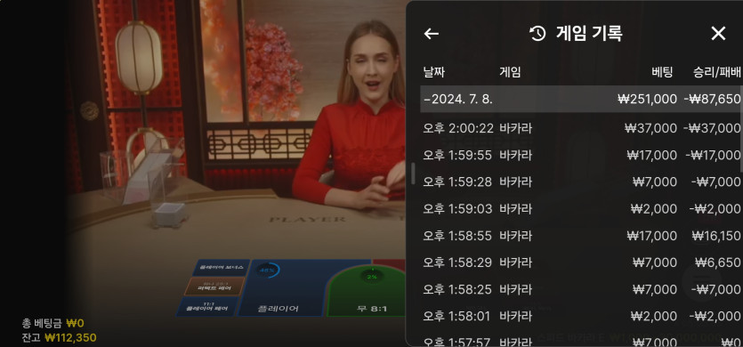Screen dimensions: 743x347
Task: Click the ₩6,650 win amount
Action: [x=717, y=262]
